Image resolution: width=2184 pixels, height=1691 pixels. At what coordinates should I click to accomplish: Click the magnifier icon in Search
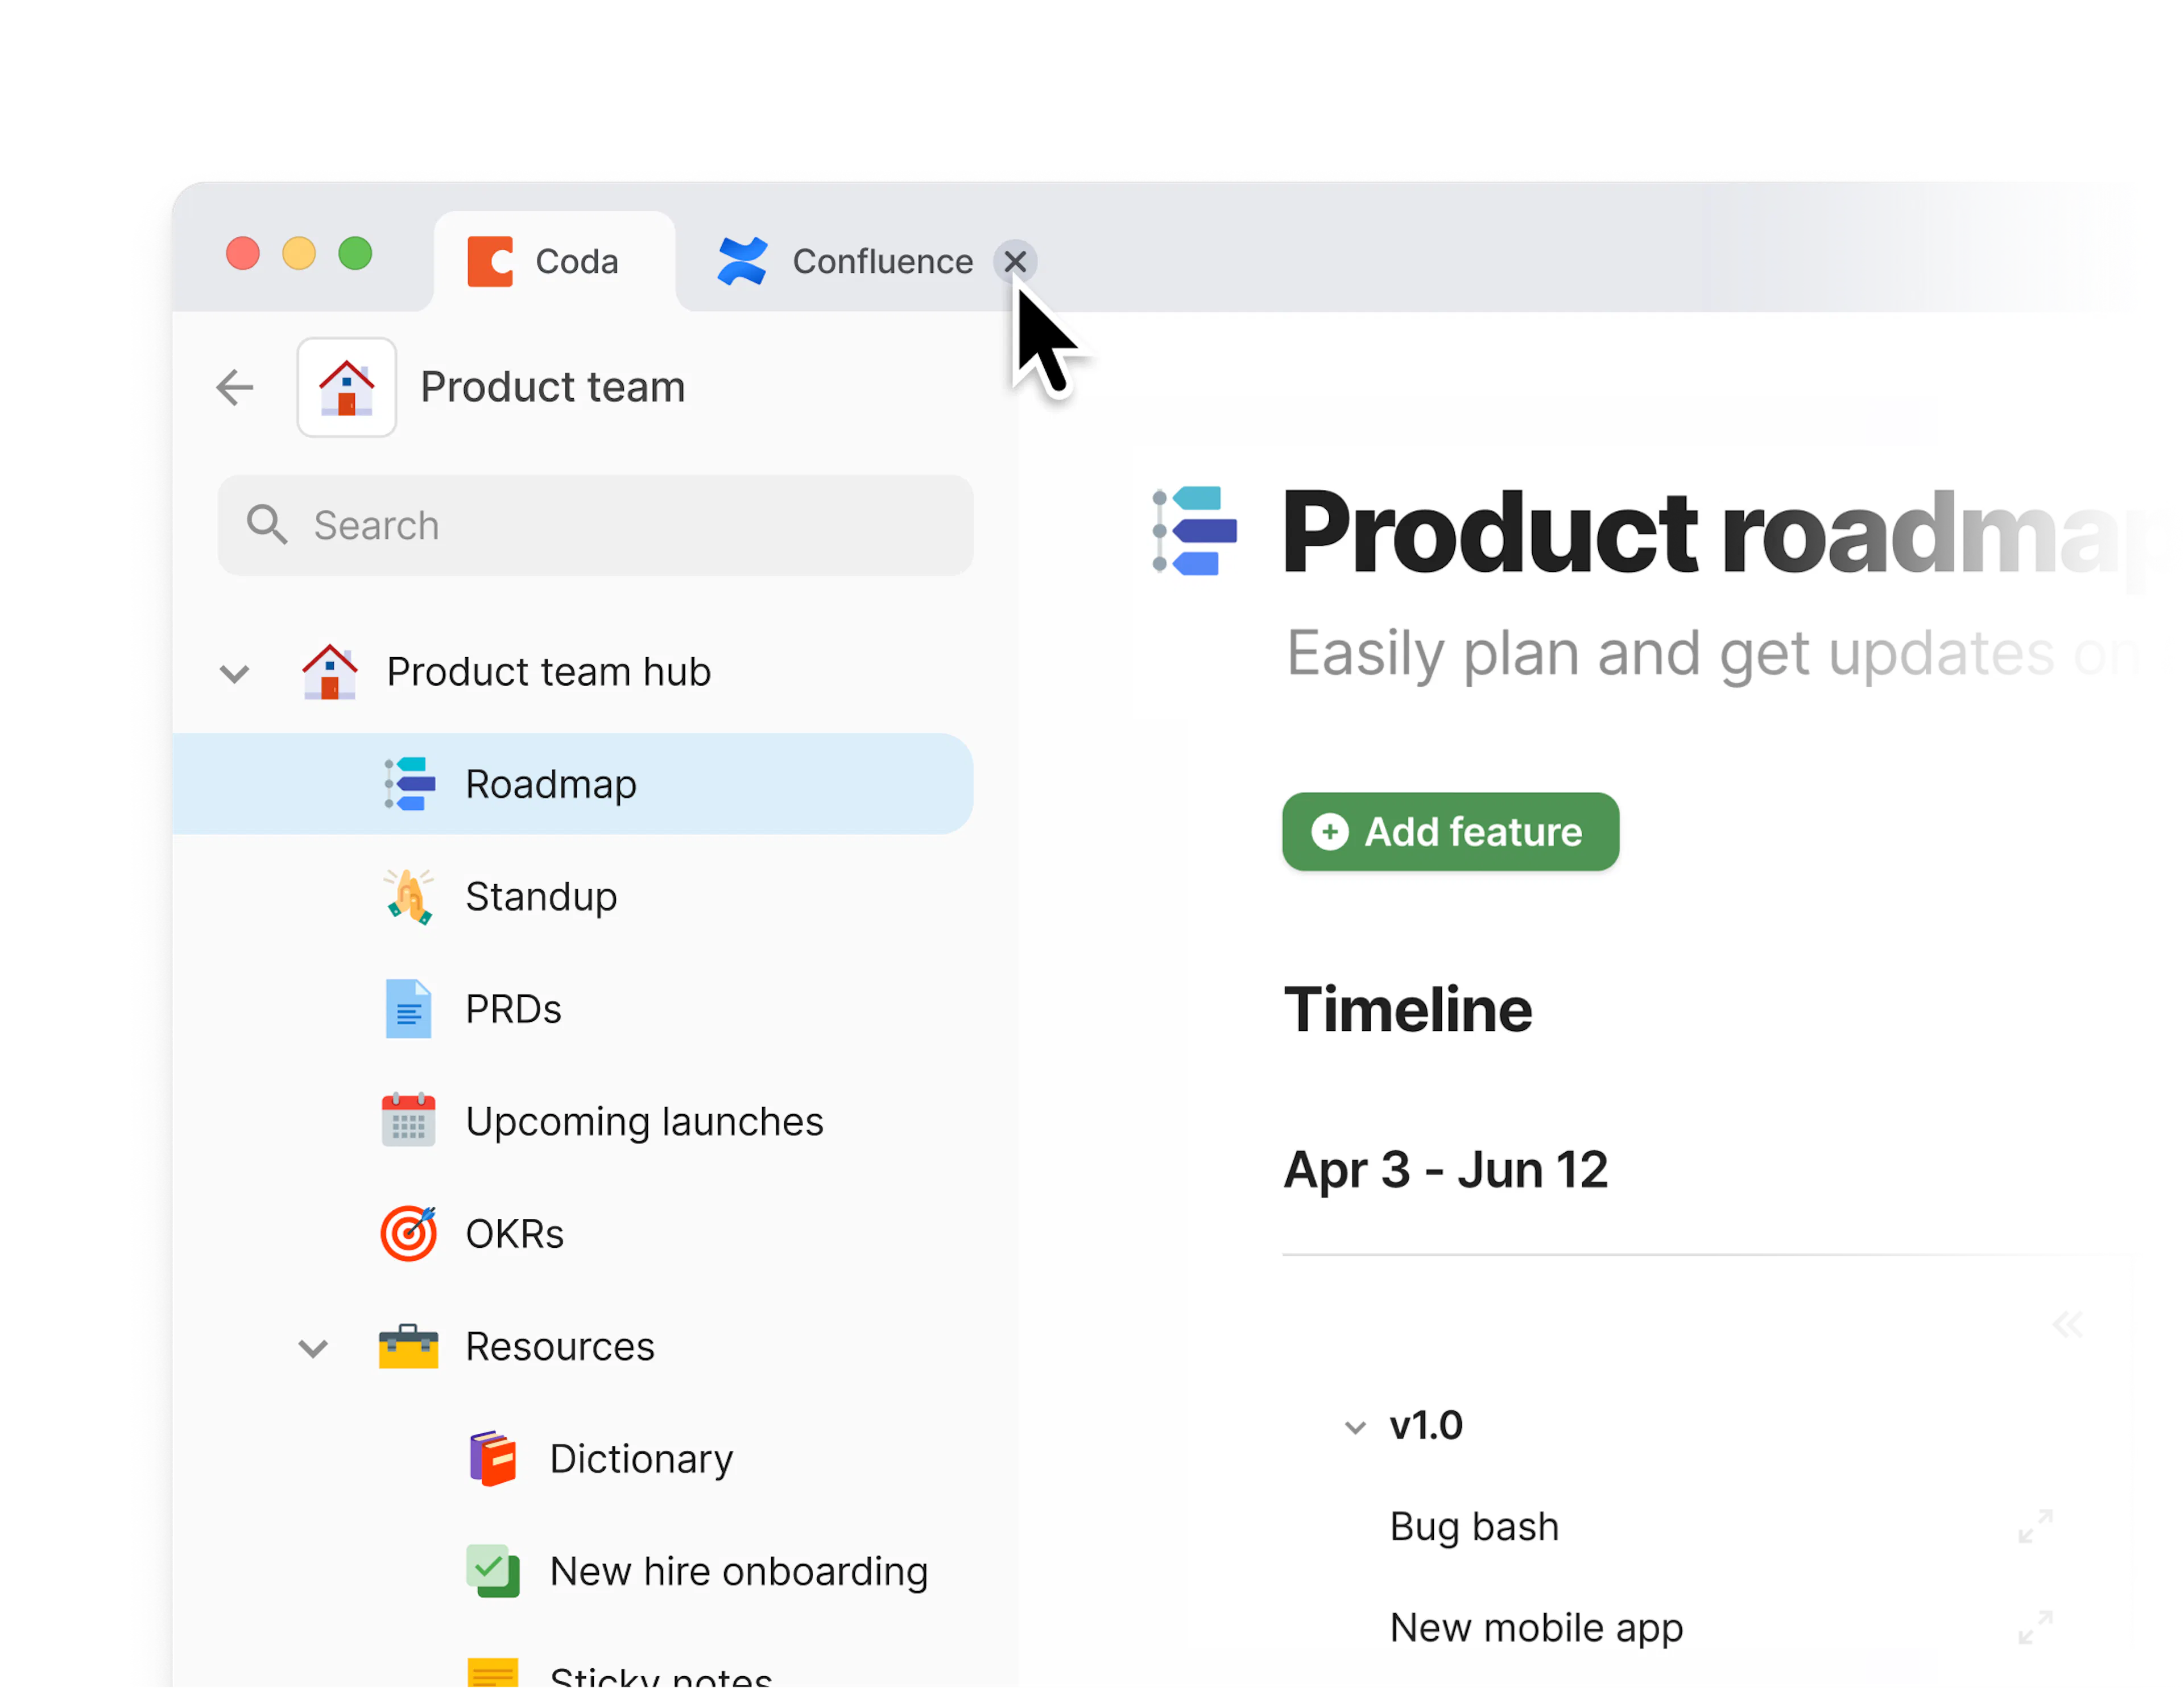(x=267, y=525)
